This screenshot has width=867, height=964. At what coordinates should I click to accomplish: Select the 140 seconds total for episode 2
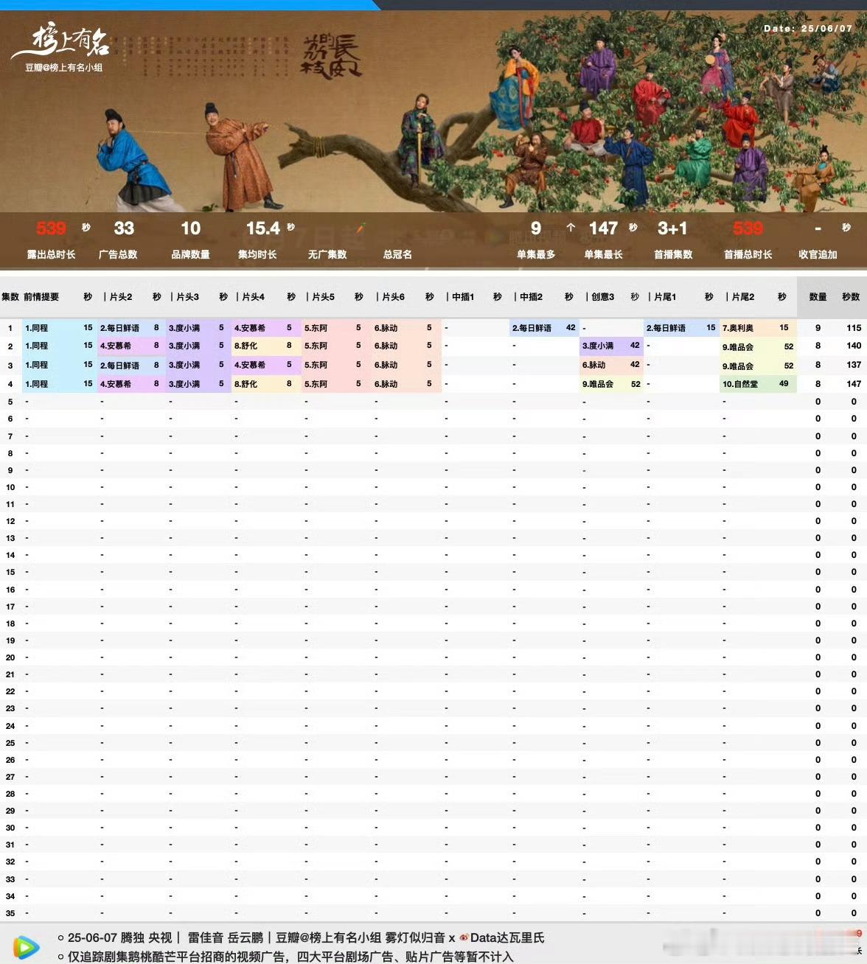pyautogui.click(x=854, y=346)
